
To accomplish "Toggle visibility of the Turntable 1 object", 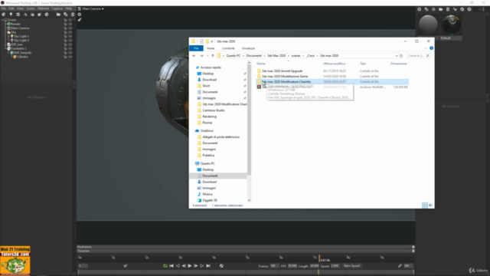I will click(70, 48).
